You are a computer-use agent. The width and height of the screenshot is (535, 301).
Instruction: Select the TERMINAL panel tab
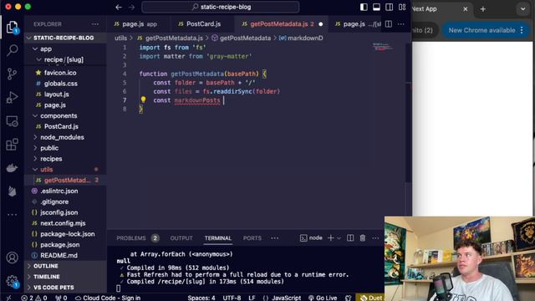[x=217, y=237]
